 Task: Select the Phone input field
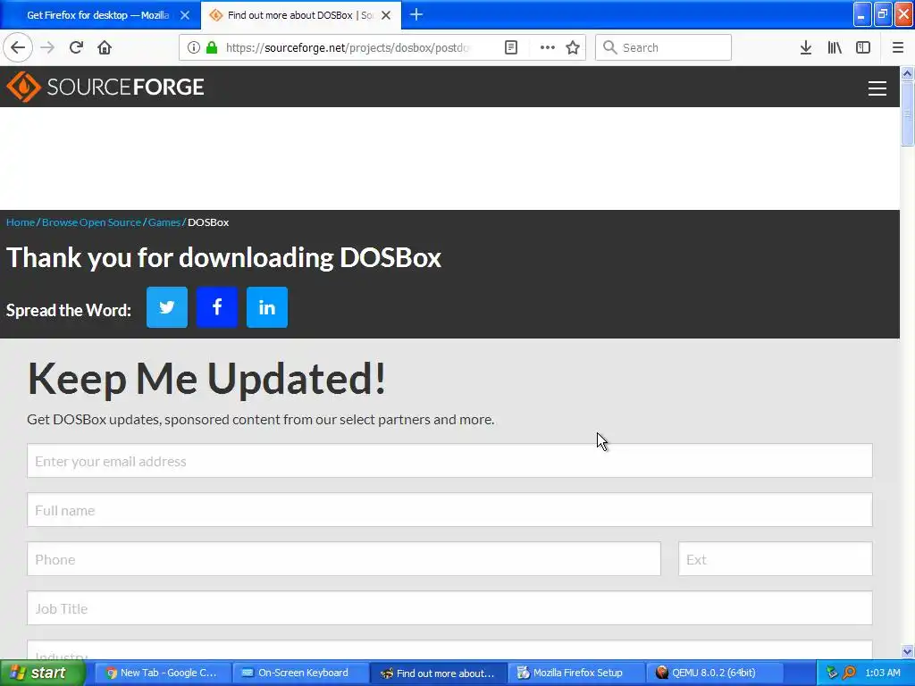(x=344, y=559)
